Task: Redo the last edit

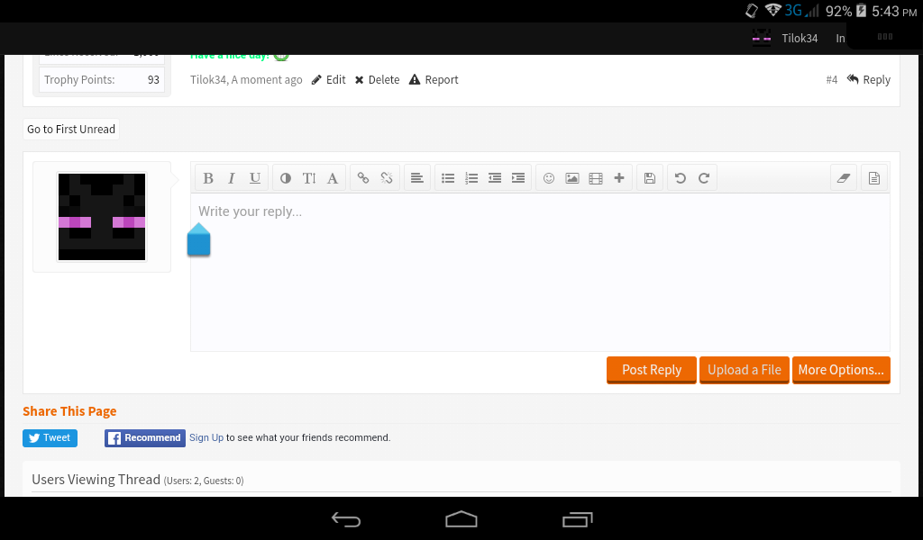Action: click(704, 178)
